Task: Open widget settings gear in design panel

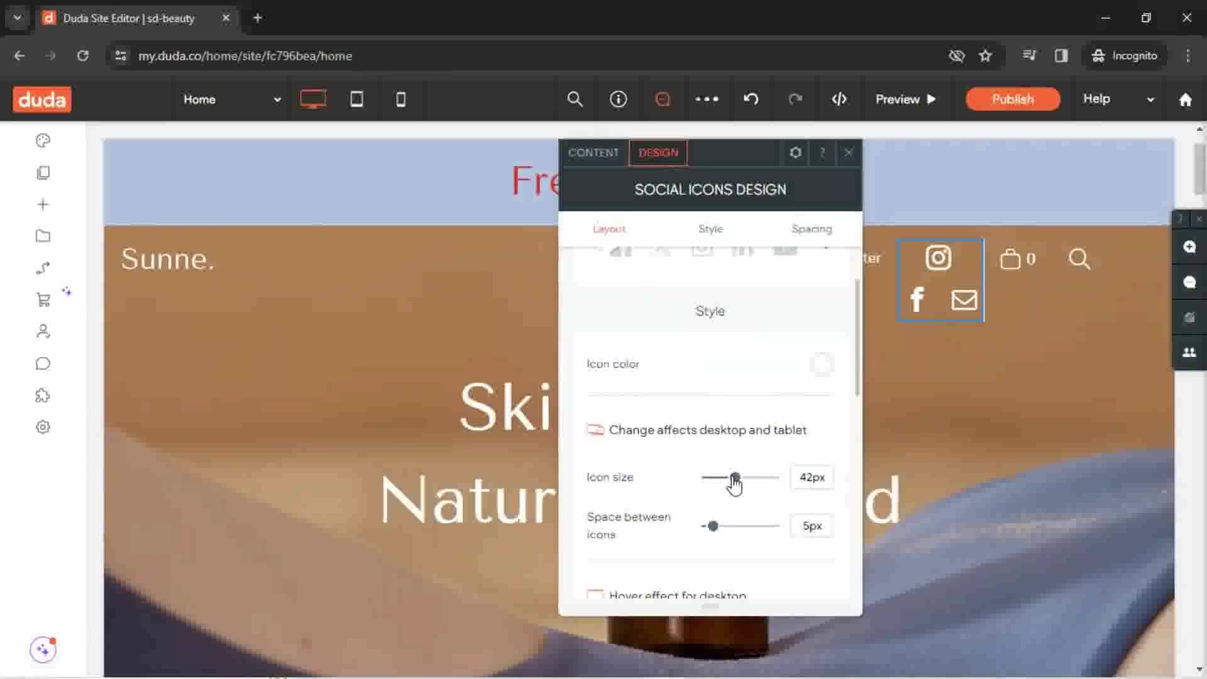Action: click(x=795, y=153)
